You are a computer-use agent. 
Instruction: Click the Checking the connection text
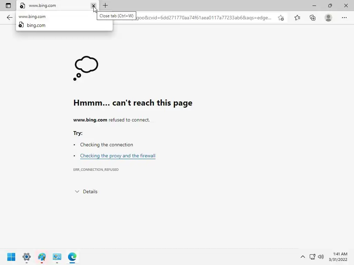pyautogui.click(x=106, y=145)
